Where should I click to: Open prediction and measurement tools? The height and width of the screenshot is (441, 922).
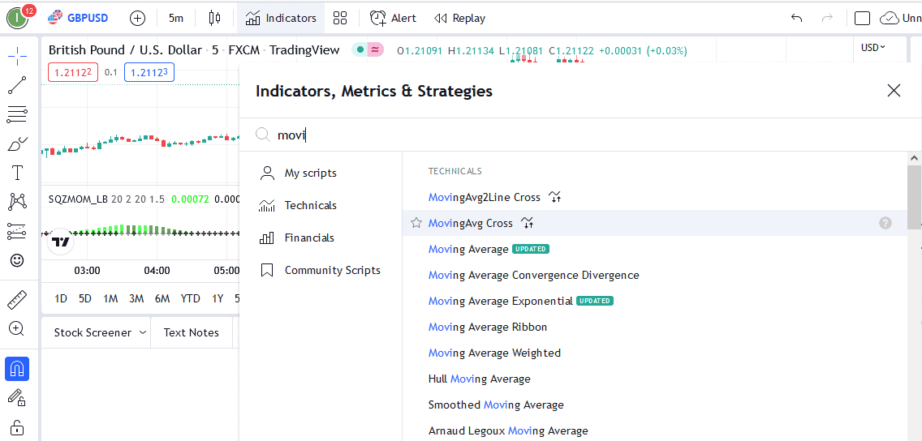(18, 231)
